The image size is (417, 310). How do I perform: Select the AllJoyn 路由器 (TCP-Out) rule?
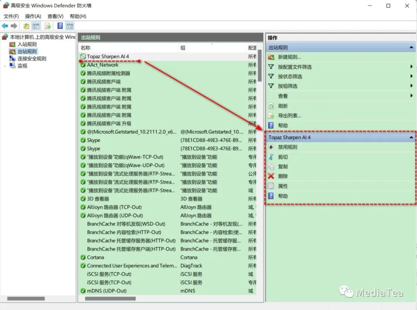[168, 207]
